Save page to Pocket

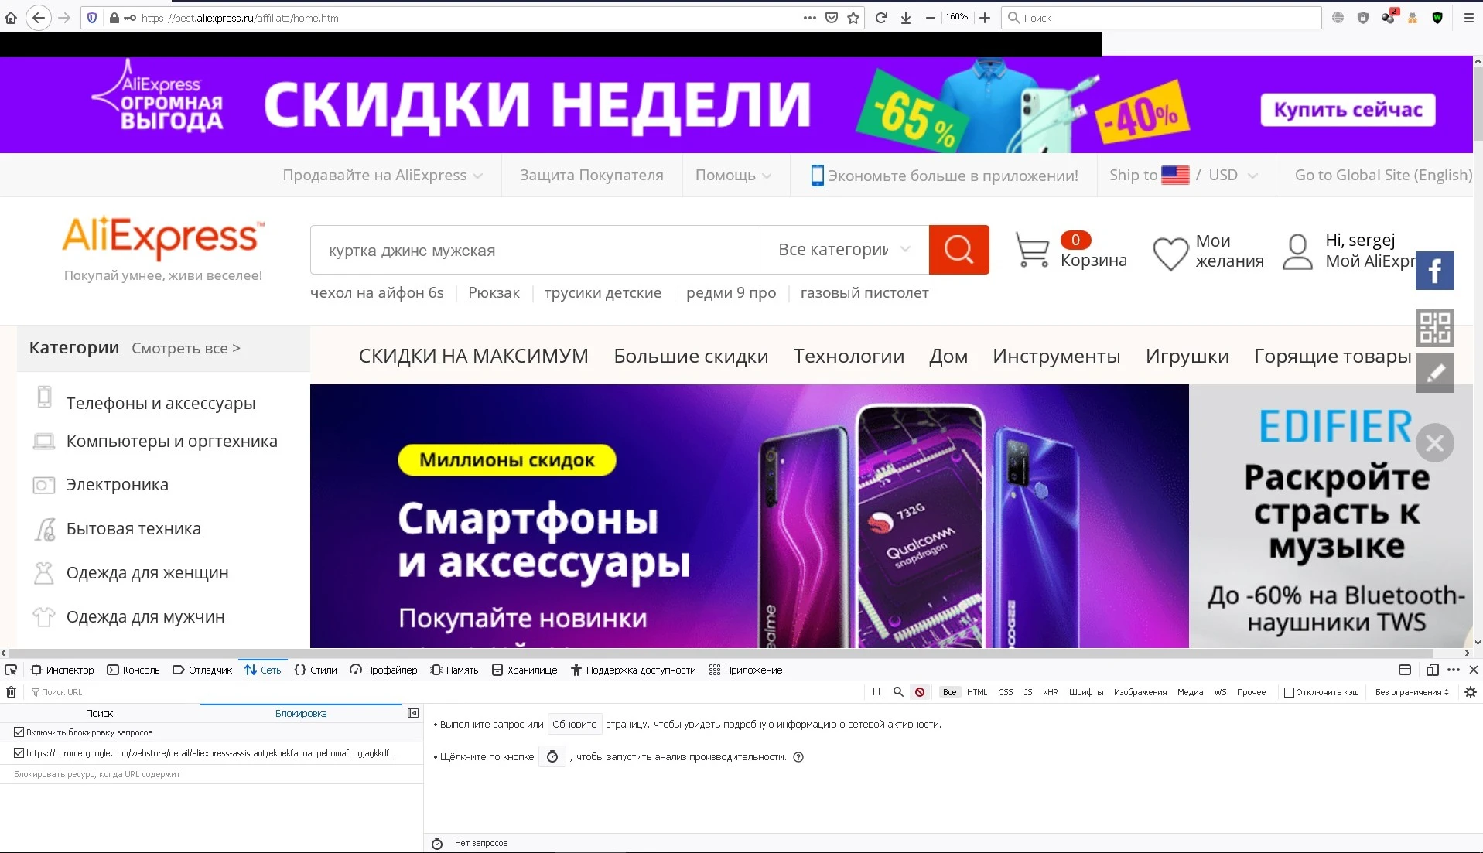coord(832,18)
